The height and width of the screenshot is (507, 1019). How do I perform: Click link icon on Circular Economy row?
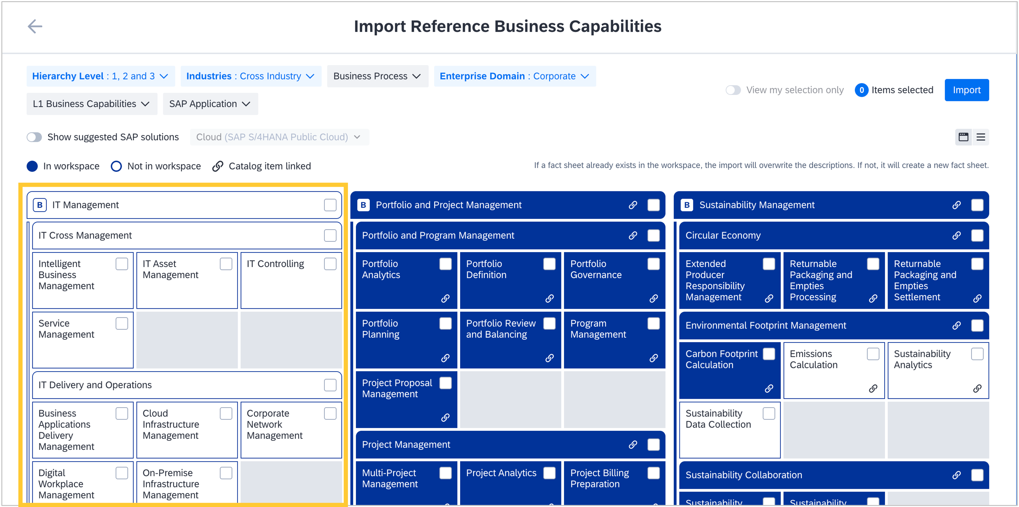coord(956,236)
